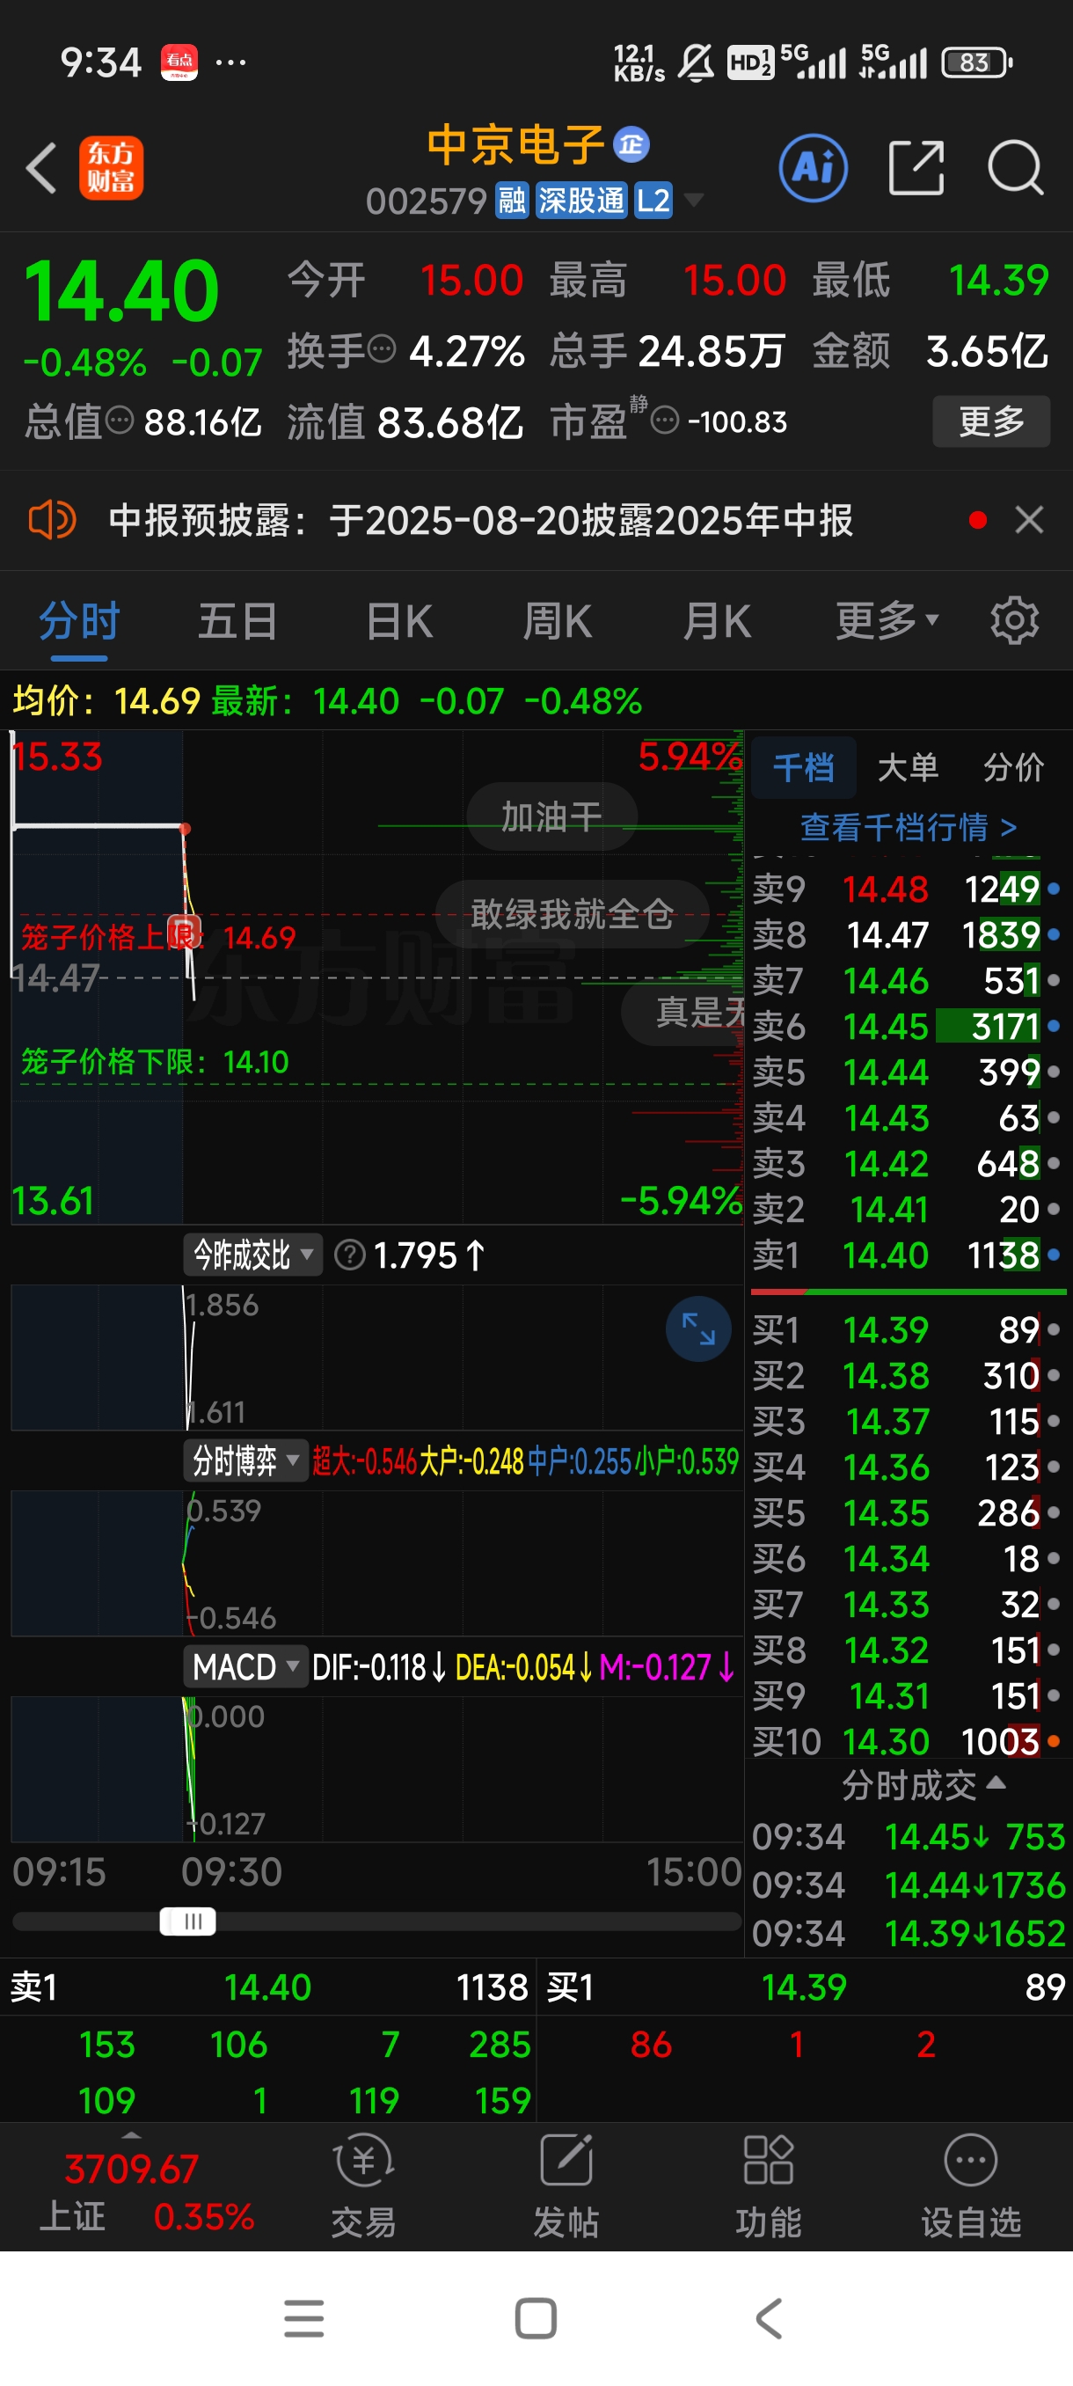Tap the bottom 卖1 14.40 1138 summary
Screen dimensions: 1073x2386
268,1987
